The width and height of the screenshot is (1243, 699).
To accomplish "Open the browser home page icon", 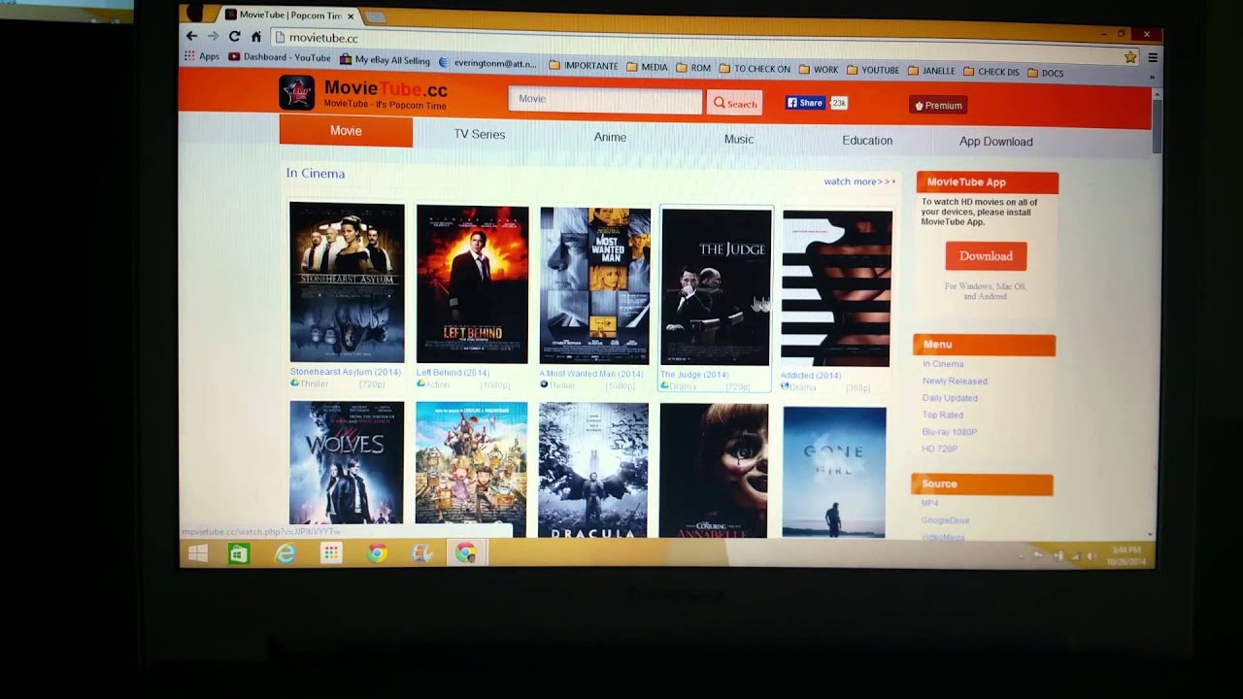I will (x=256, y=37).
